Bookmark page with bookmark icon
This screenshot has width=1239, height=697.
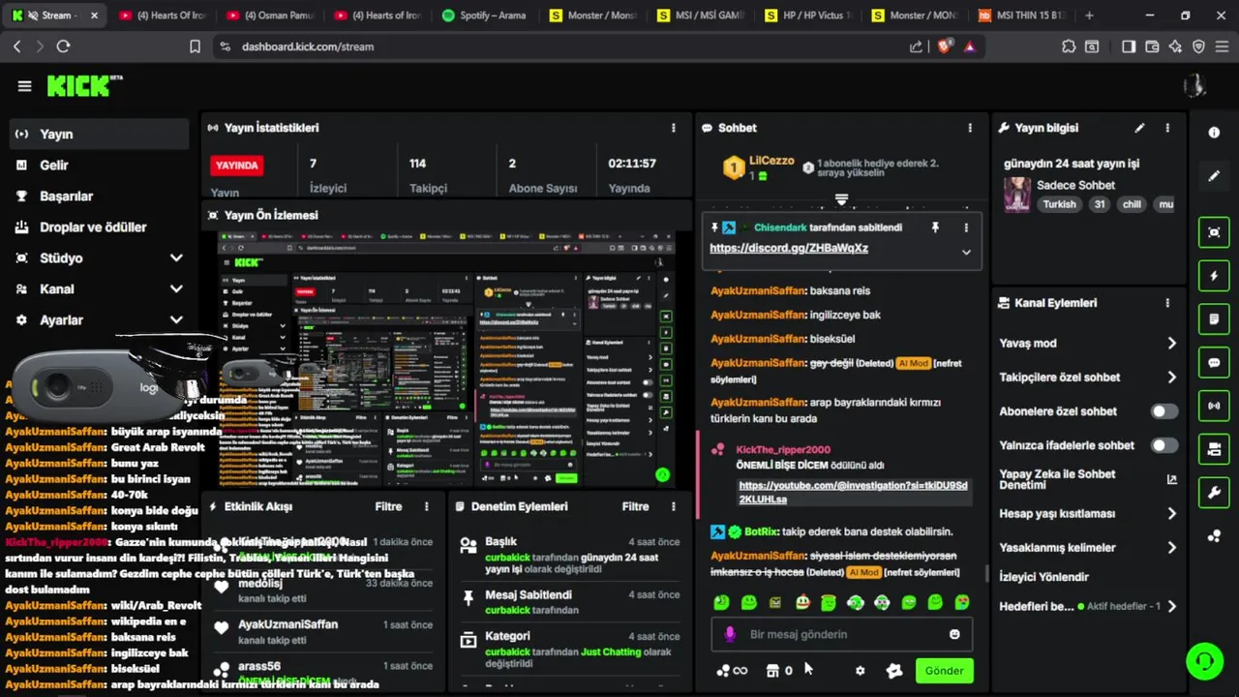pyautogui.click(x=195, y=46)
